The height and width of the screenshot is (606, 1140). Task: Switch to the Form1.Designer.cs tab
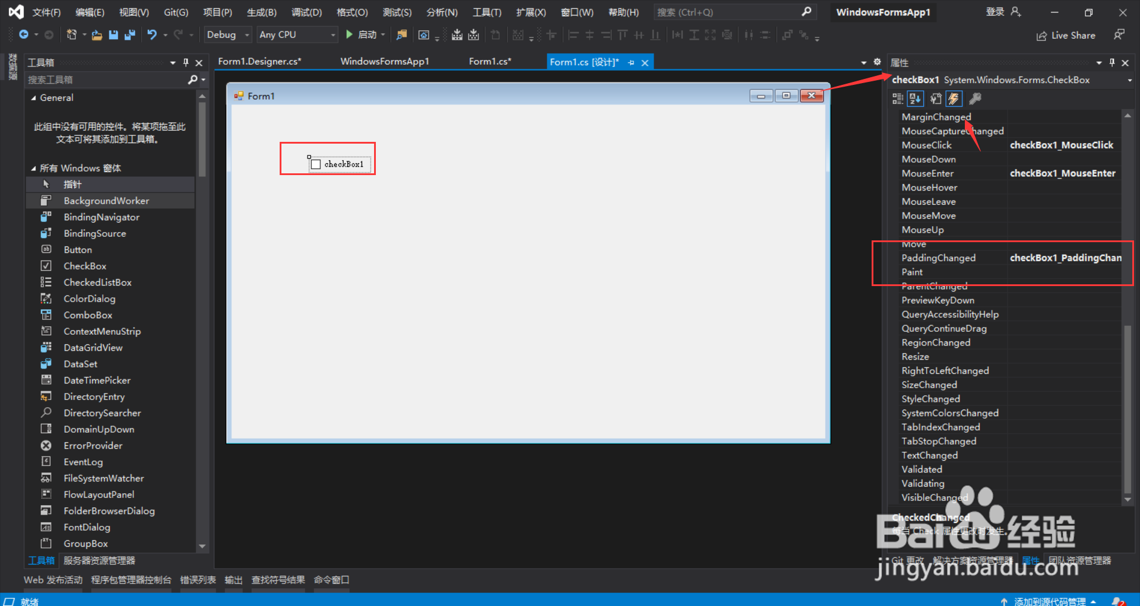(x=259, y=62)
